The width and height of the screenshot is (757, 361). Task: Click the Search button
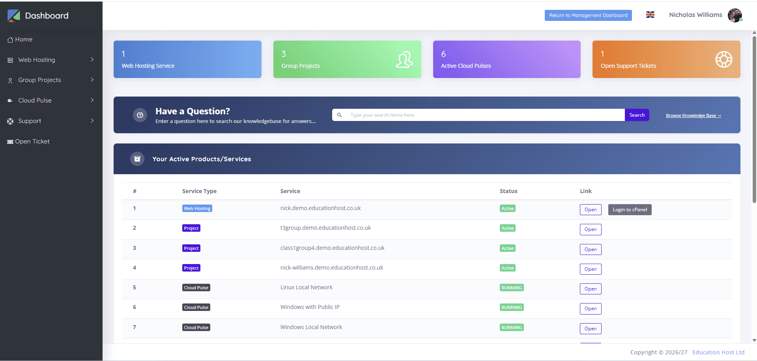tap(637, 115)
